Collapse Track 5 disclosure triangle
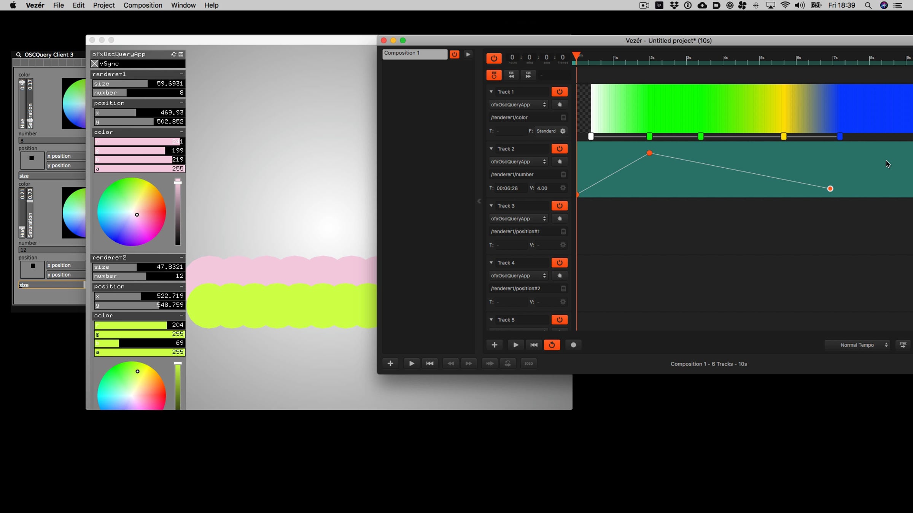The image size is (913, 513). [491, 320]
